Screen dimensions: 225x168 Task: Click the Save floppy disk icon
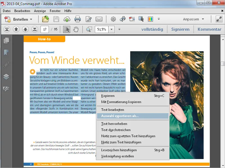click(56, 19)
